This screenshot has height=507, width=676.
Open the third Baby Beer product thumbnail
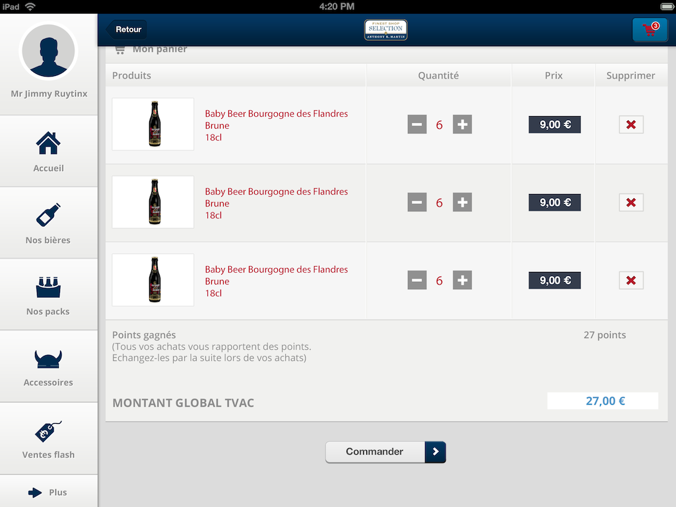(x=153, y=280)
